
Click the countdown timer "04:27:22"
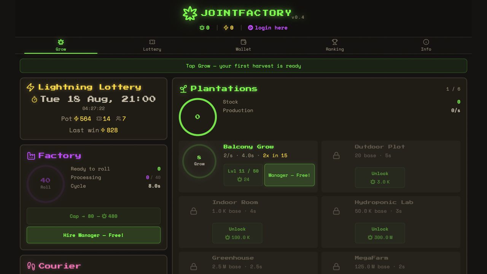click(x=94, y=108)
